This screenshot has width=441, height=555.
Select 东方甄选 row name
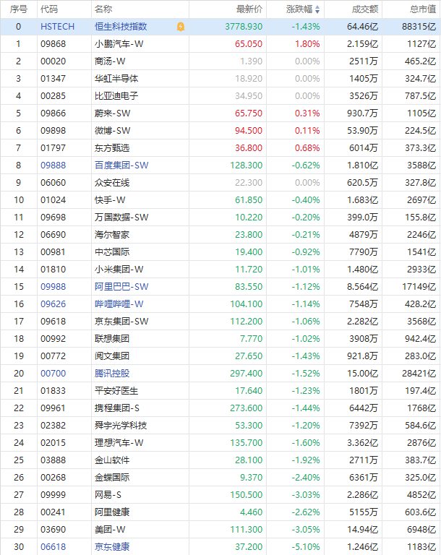tap(112, 148)
